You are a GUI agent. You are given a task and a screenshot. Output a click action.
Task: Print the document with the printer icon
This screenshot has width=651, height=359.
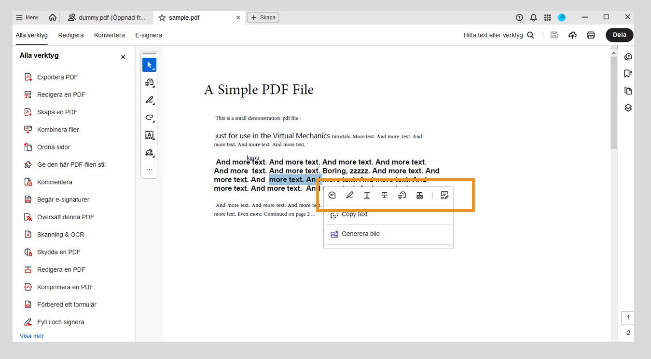(591, 35)
